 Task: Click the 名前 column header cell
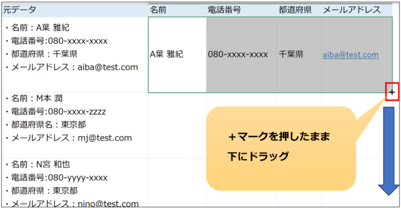click(177, 10)
